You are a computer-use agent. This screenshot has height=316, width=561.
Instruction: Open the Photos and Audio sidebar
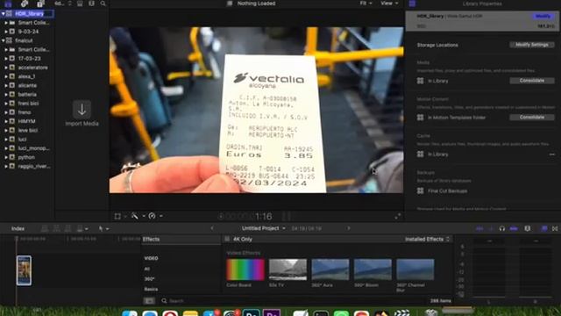click(x=25, y=4)
